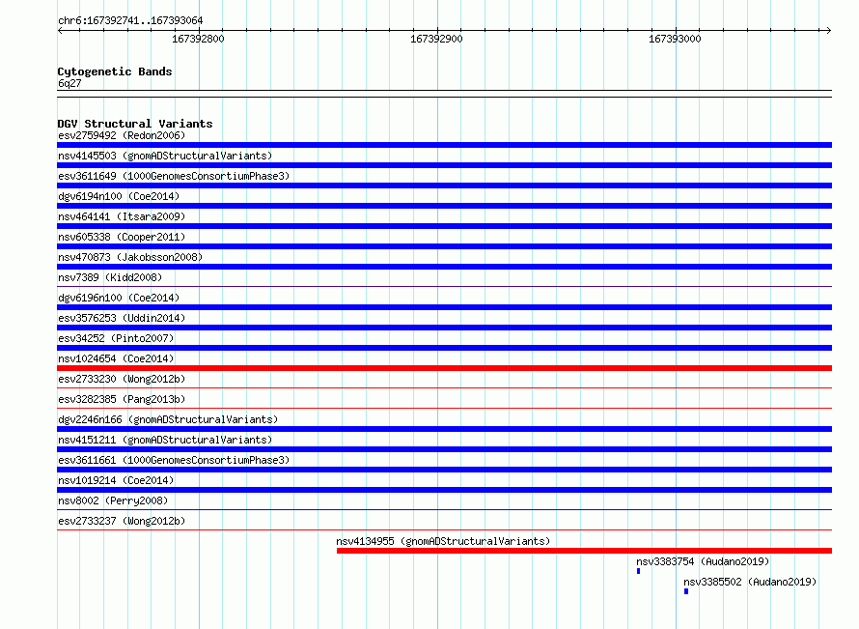Select the esv34252 (Pinto2007) label
The image size is (859, 629).
116,338
